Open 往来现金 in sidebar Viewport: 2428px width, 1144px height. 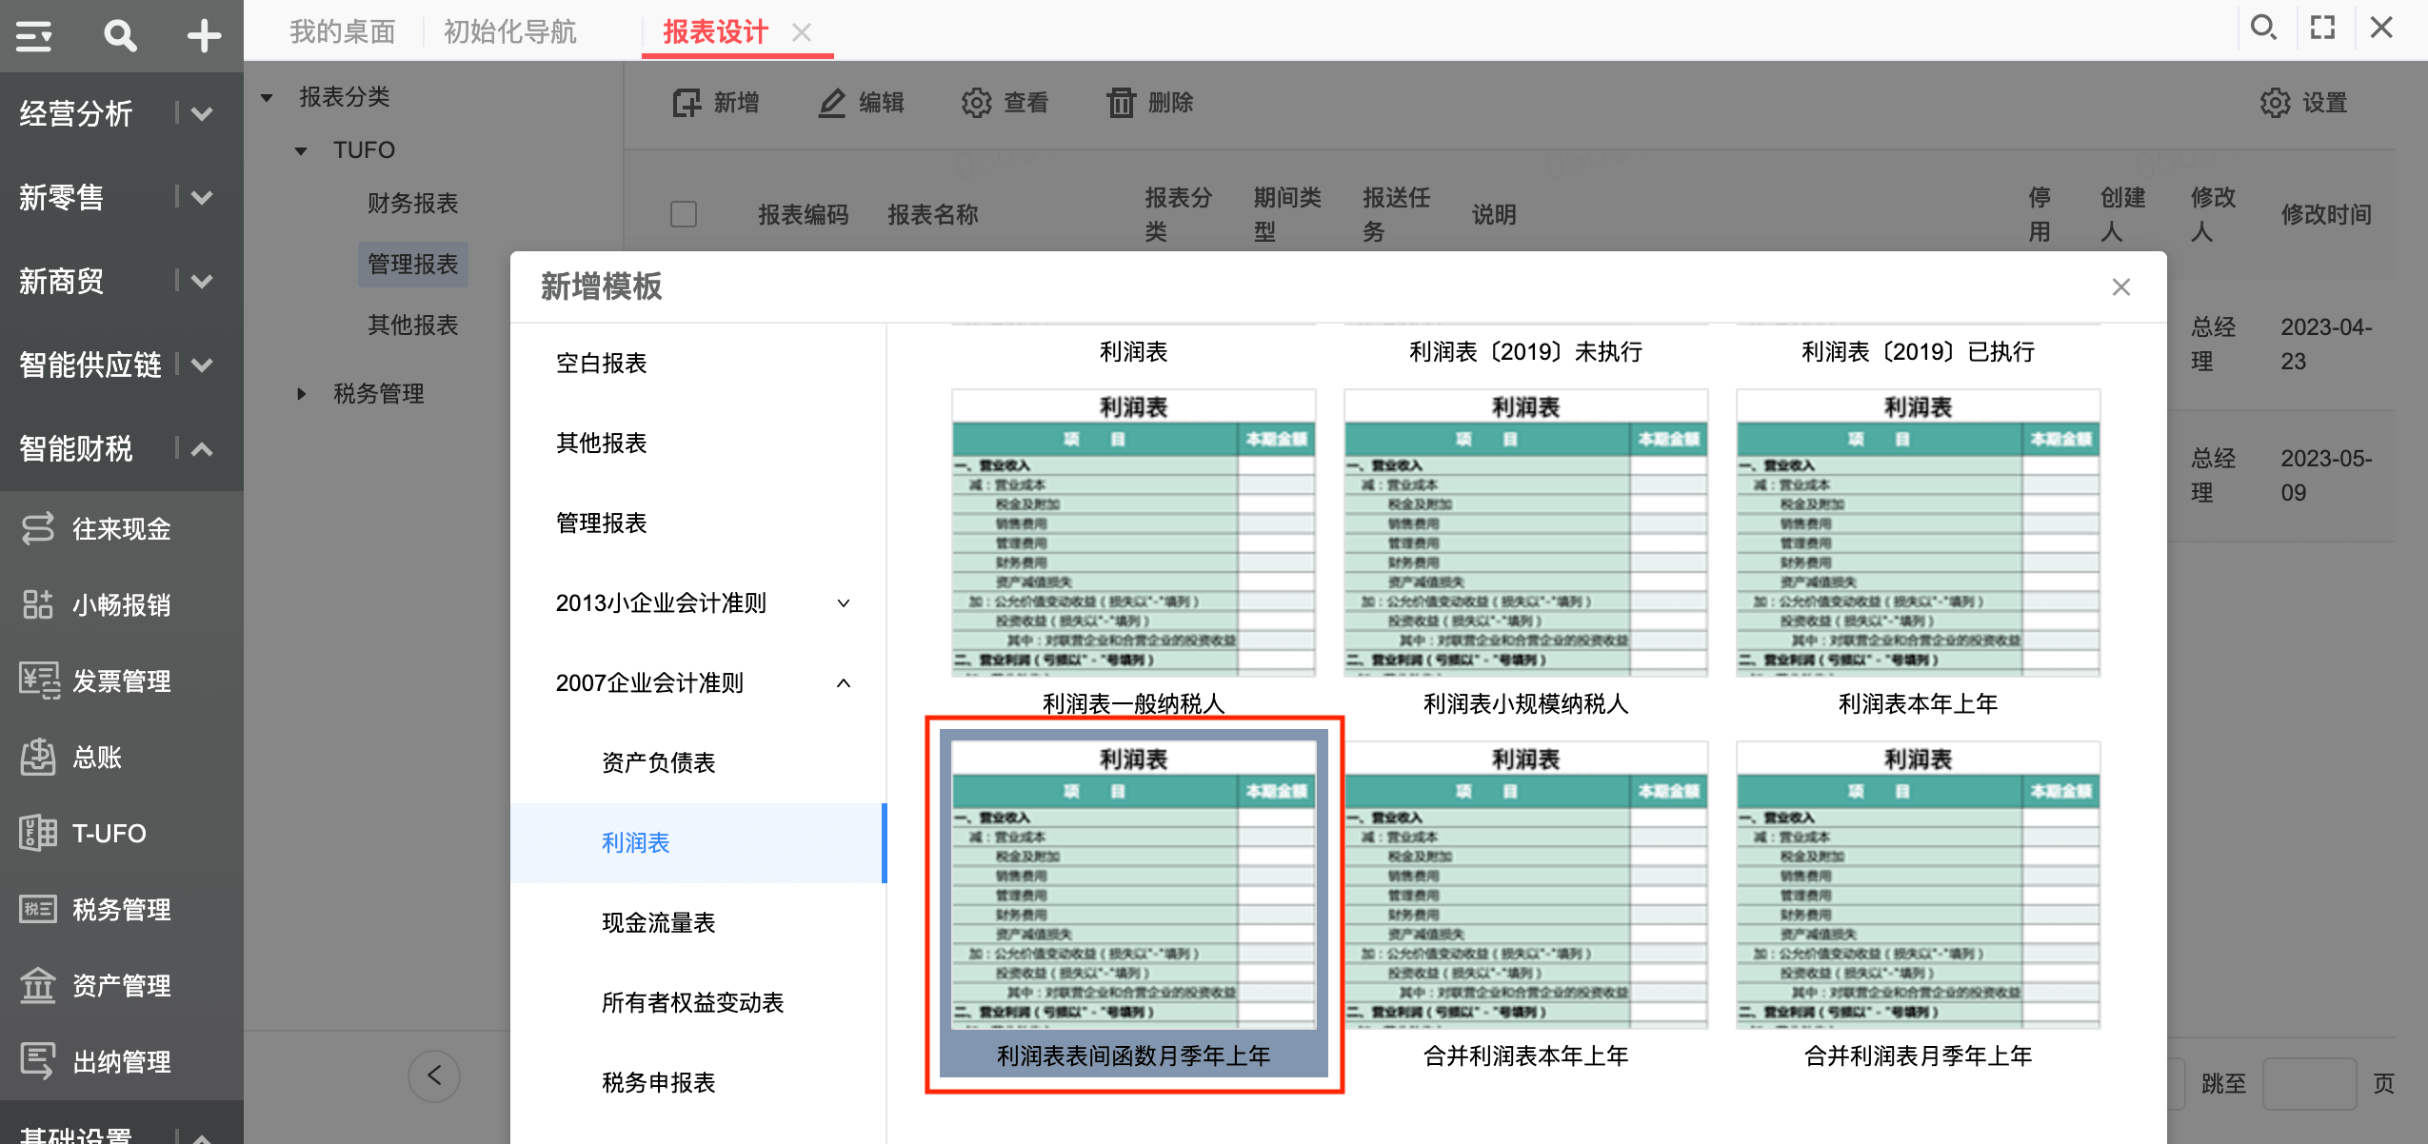[122, 528]
